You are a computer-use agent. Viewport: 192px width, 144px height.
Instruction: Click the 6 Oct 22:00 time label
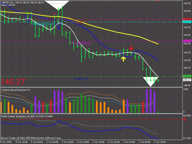[114, 142]
